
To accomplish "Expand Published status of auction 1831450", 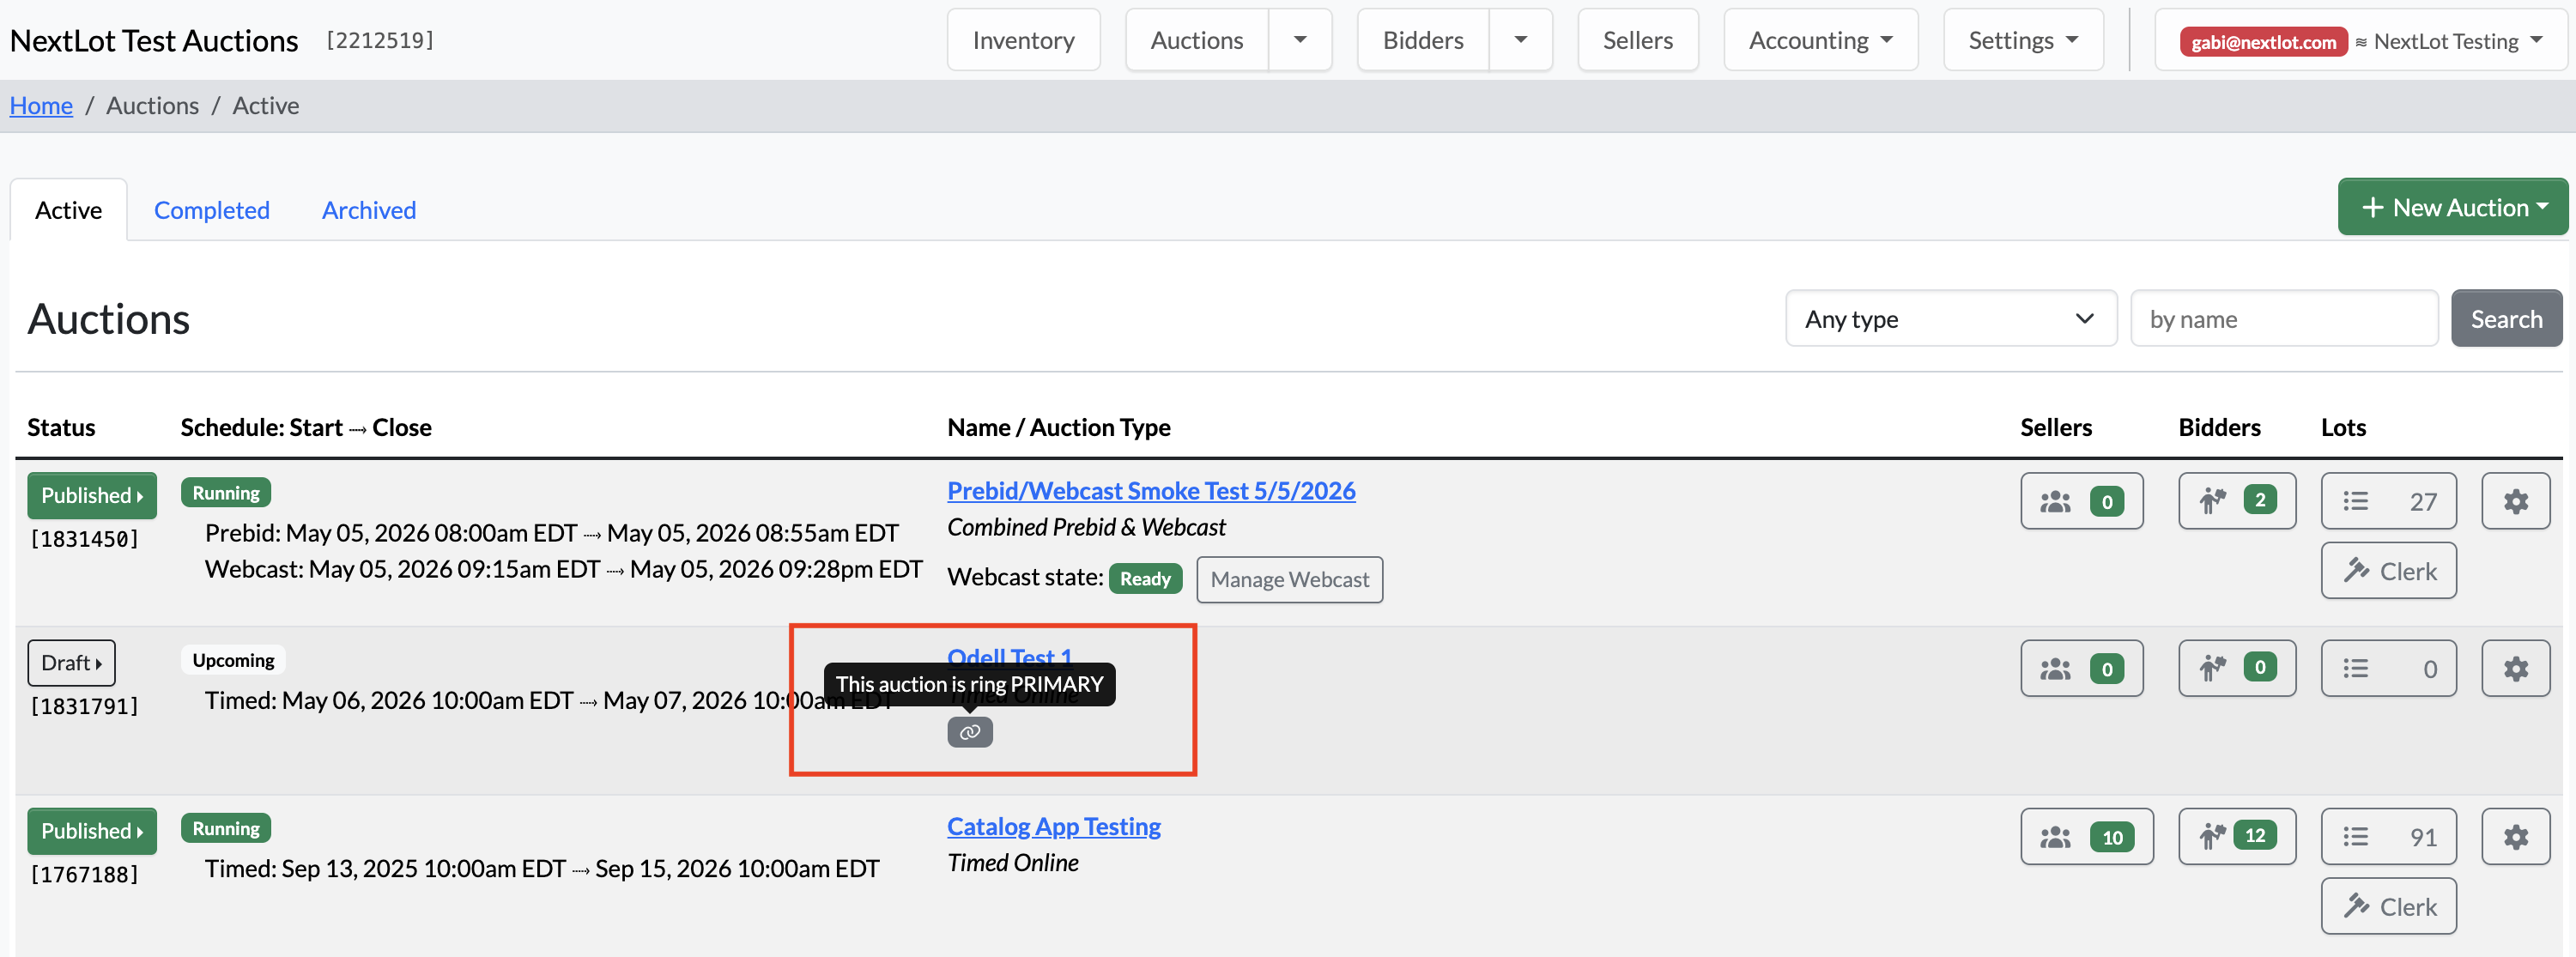I will click(92, 495).
